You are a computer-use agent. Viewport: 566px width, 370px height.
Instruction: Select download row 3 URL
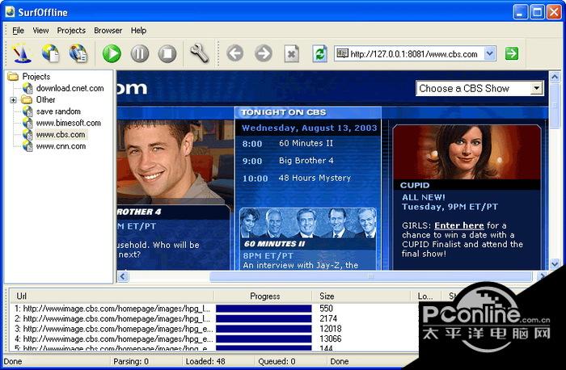[114, 329]
